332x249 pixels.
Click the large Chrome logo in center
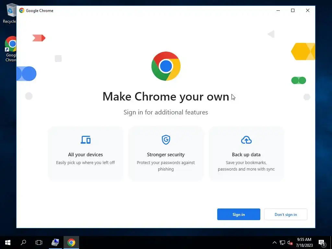166,66
